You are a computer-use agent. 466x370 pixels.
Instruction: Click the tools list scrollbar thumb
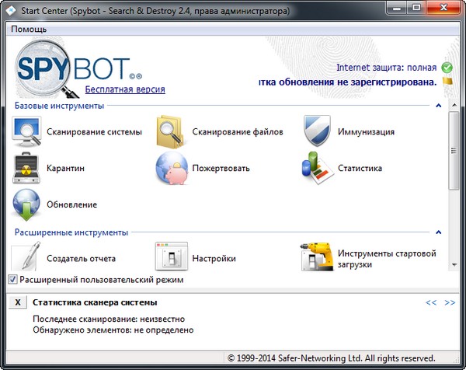point(454,151)
